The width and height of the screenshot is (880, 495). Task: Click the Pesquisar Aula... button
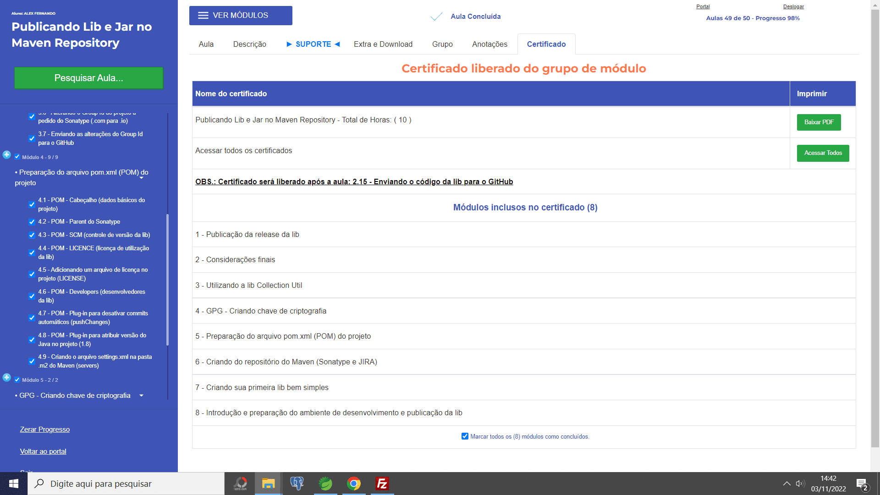point(89,78)
